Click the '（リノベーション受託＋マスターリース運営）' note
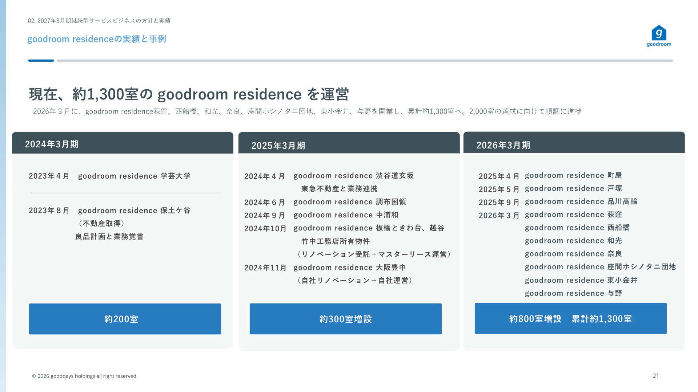Image resolution: width=698 pixels, height=392 pixels. click(x=374, y=254)
